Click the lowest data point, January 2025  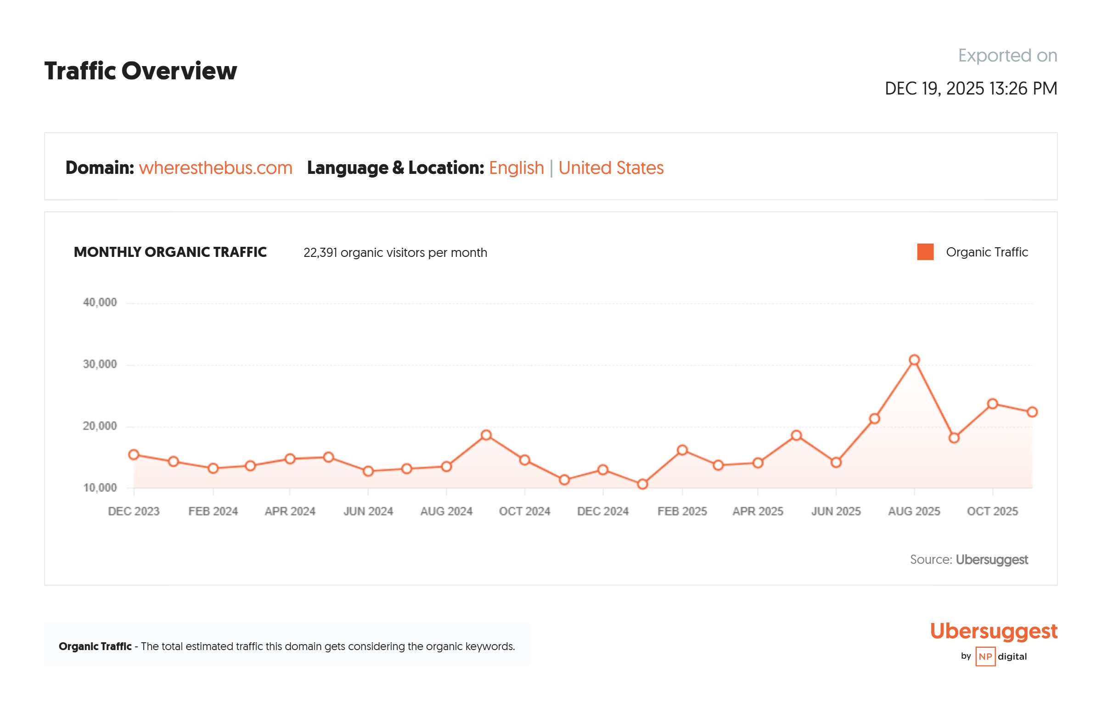coord(642,484)
